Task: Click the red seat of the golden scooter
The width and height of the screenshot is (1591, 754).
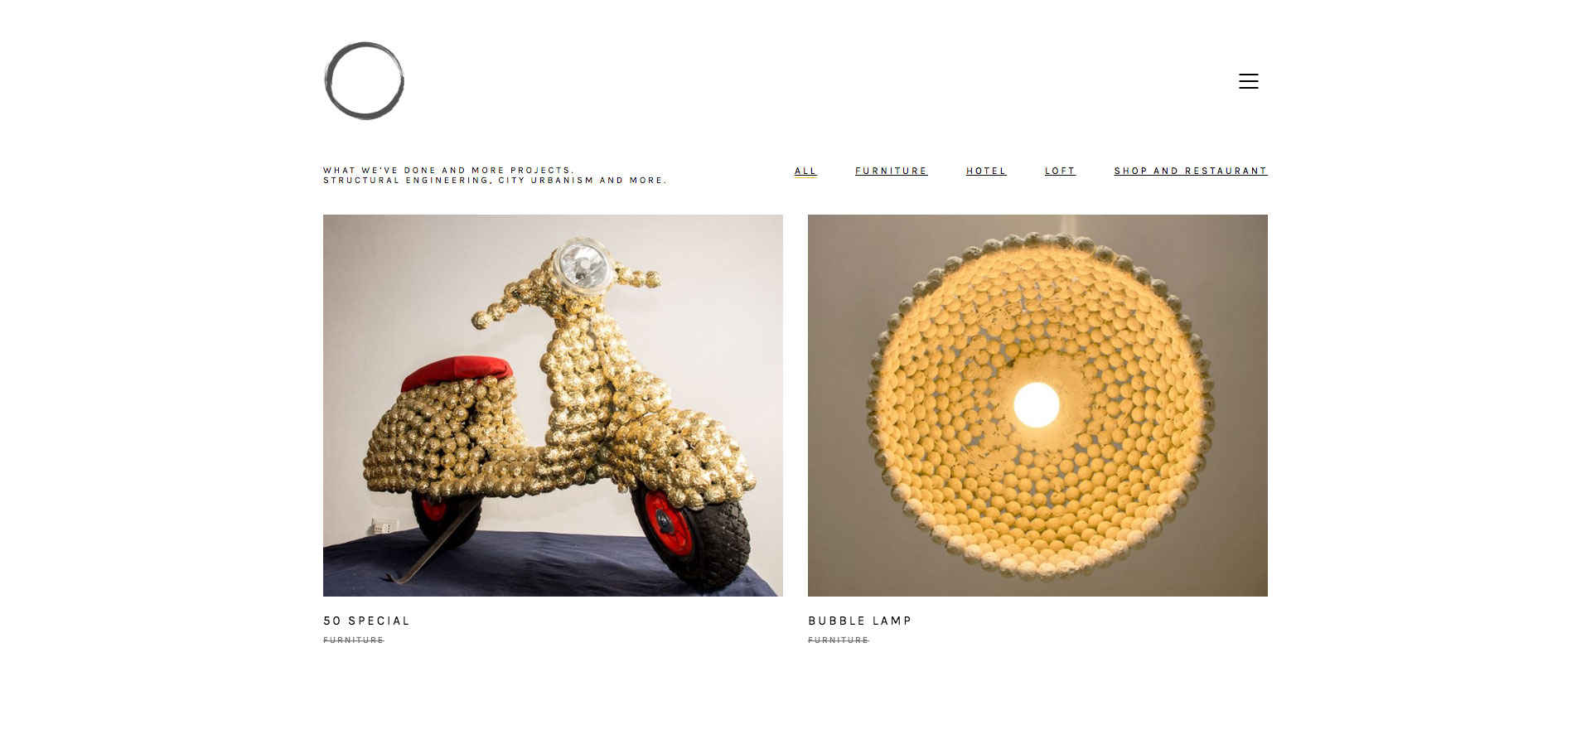Action: click(457, 372)
